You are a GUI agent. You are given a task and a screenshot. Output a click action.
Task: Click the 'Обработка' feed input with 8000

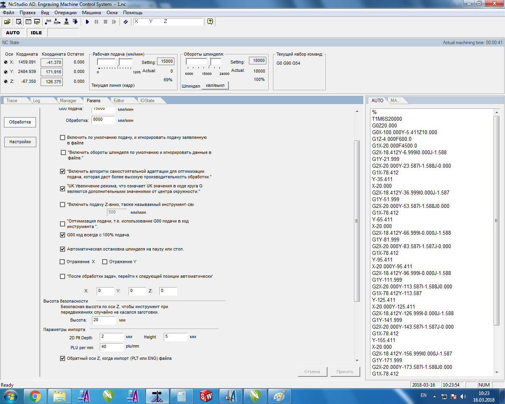(103, 120)
